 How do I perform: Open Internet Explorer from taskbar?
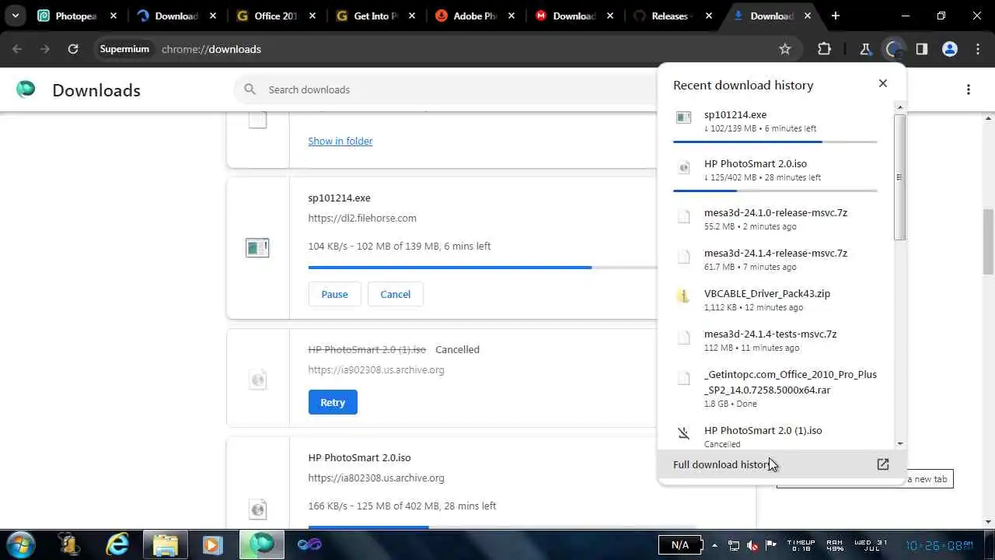[117, 544]
